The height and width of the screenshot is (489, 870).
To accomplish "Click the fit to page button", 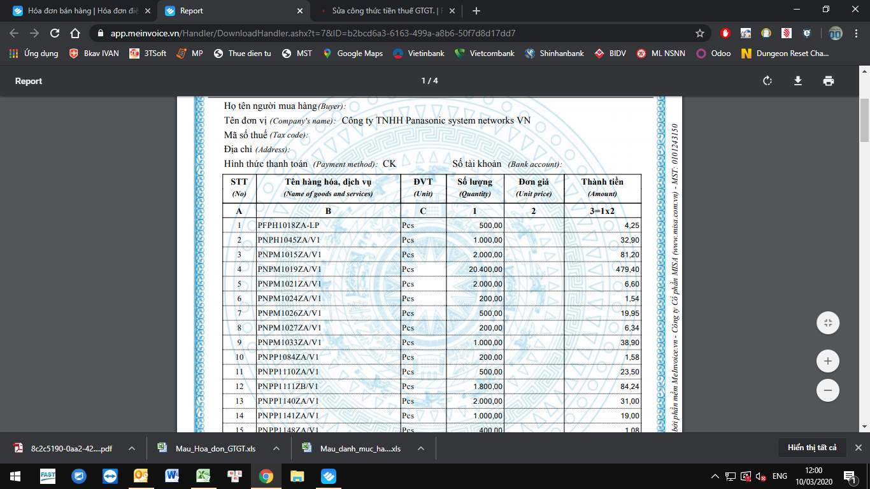I will (x=827, y=323).
